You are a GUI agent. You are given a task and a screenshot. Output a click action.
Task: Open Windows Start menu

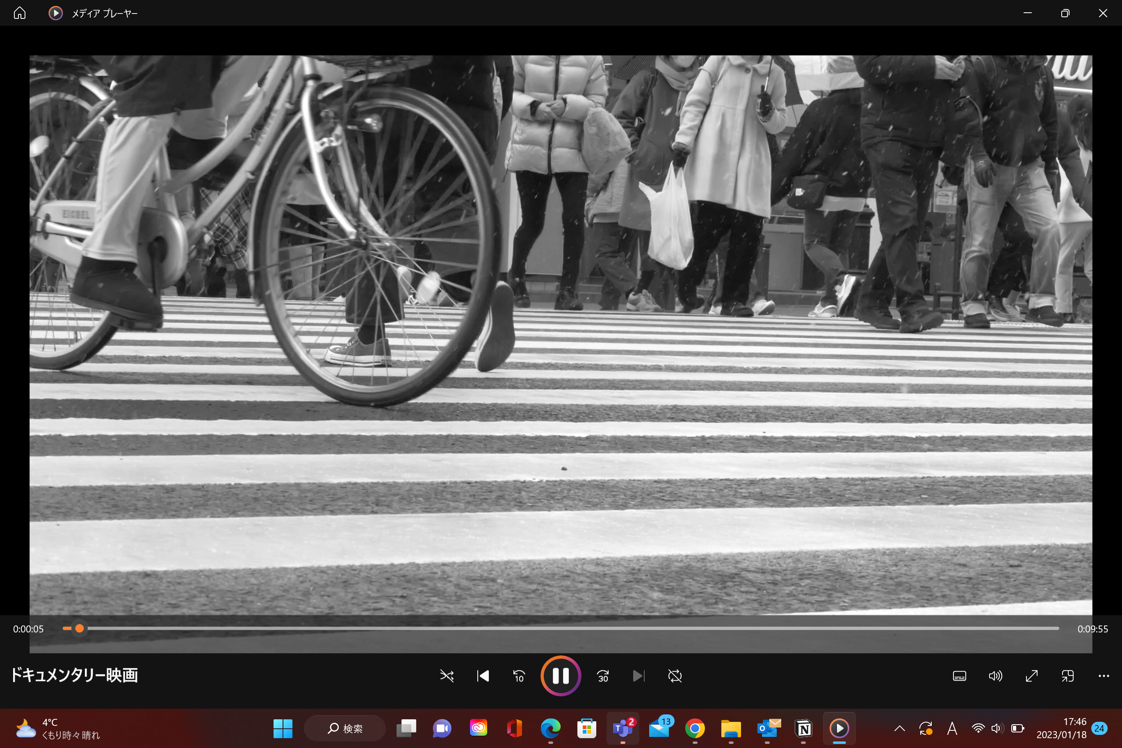click(x=283, y=728)
